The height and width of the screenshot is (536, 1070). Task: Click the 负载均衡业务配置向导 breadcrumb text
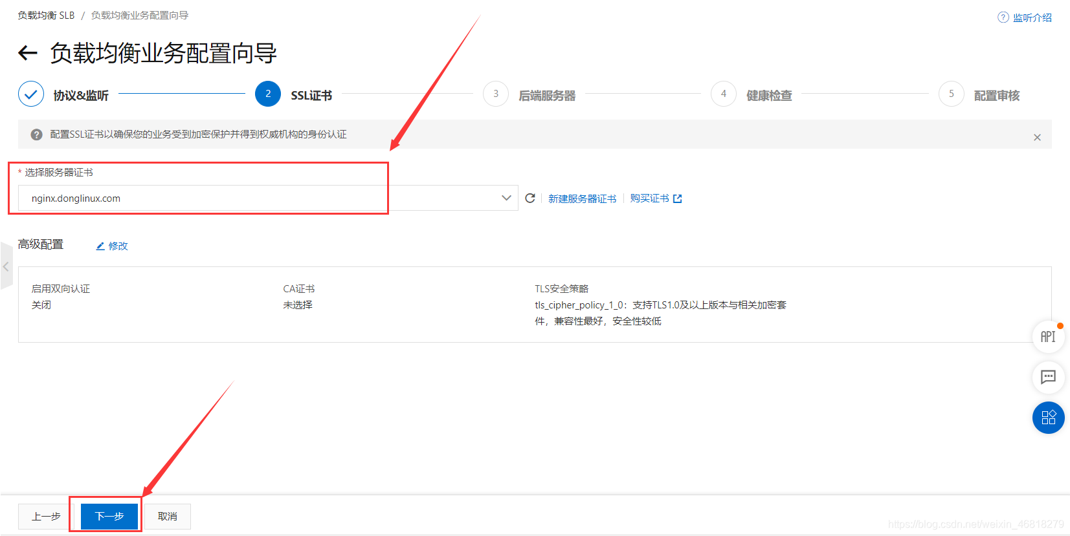140,15
